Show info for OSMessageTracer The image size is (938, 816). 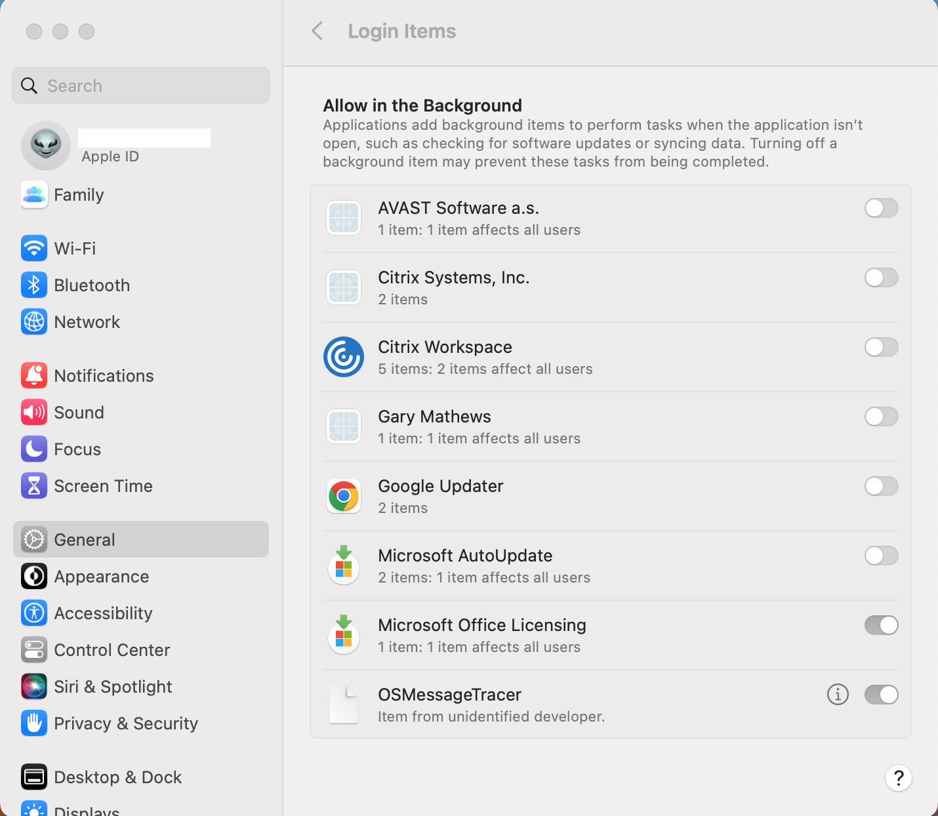click(x=838, y=694)
